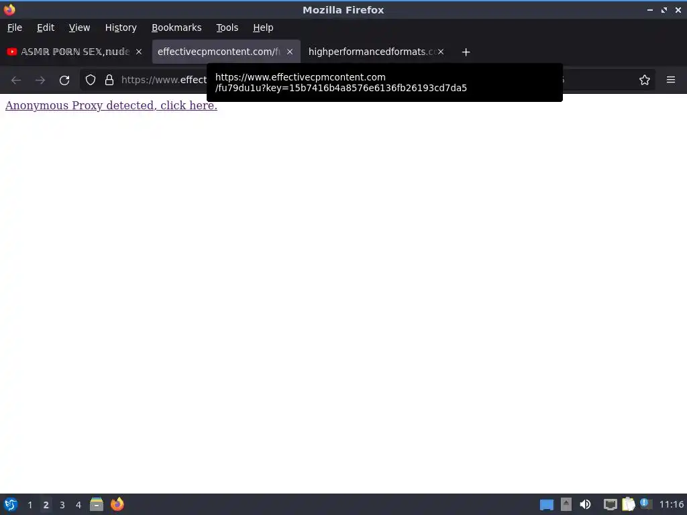This screenshot has width=687, height=515.
Task: Click the Anonymous Proxy detected link
Action: coord(111,105)
